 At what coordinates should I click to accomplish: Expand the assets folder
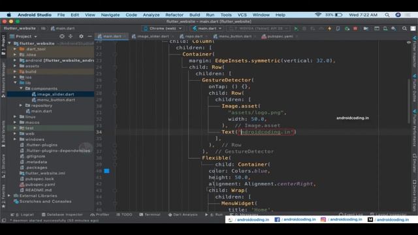[x=15, y=66]
